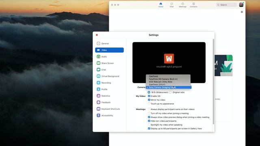Choose CamTwist (2VUY) camera option

click(x=168, y=84)
